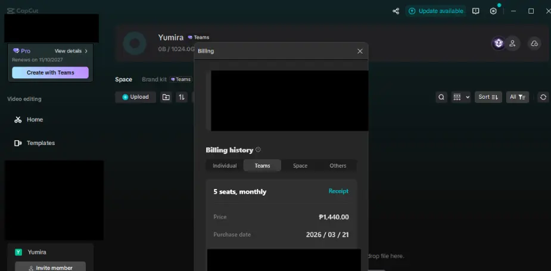Select the Space billing tab
551x271 pixels.
point(300,165)
